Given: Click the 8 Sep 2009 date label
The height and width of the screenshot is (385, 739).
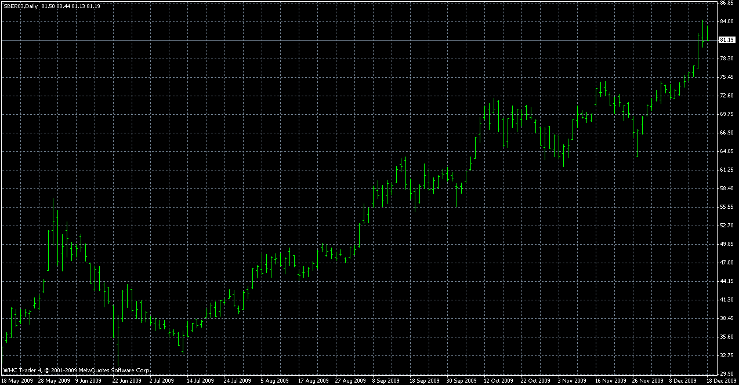Looking at the screenshot, I should pos(386,381).
